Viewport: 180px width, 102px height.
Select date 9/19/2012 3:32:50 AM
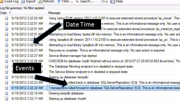pyautogui.click(x=27, y=45)
